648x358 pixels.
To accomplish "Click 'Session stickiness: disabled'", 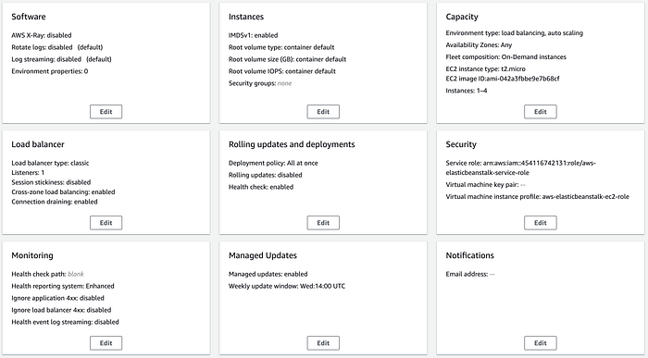I will [51, 182].
